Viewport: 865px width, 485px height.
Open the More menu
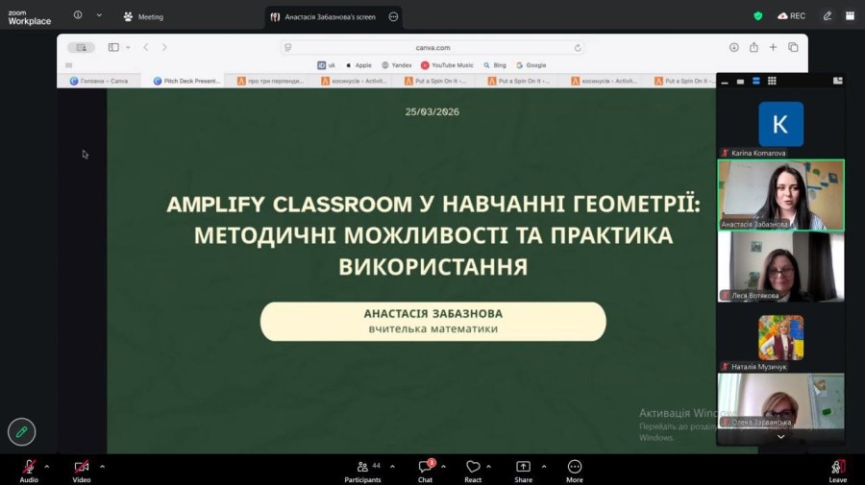(x=575, y=472)
